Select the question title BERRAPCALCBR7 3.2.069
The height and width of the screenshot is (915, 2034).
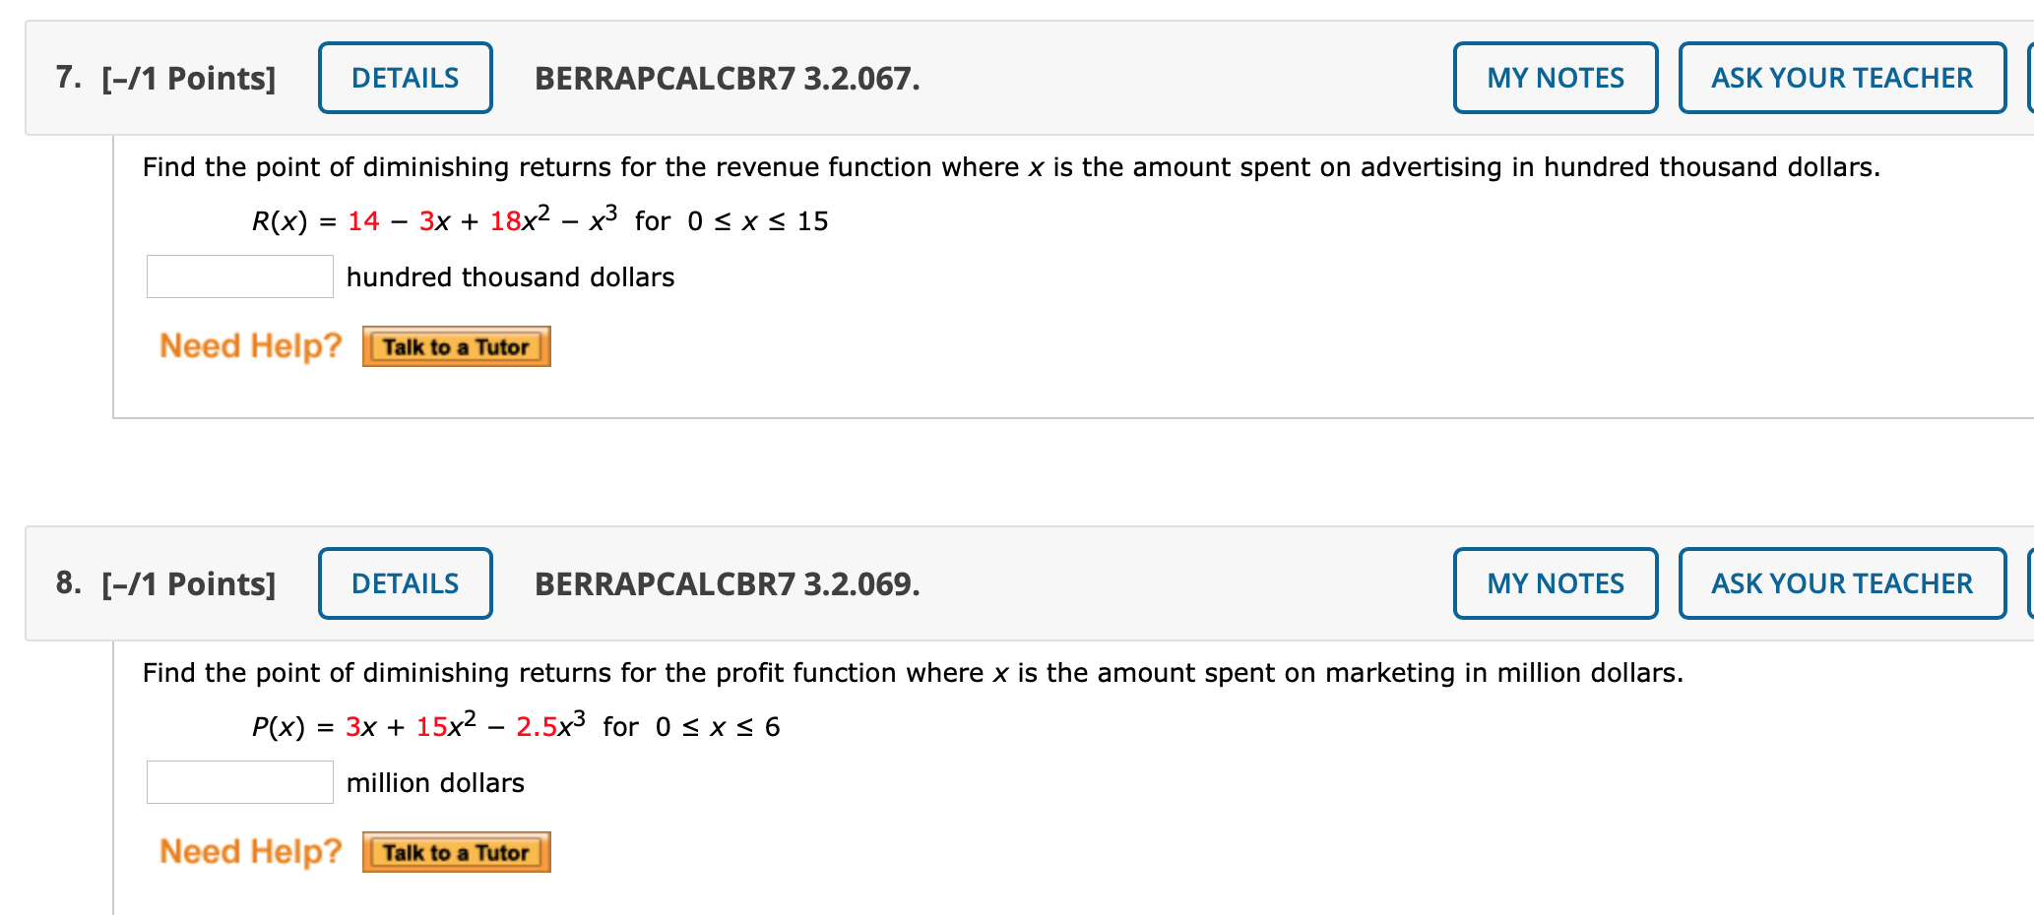click(x=727, y=582)
